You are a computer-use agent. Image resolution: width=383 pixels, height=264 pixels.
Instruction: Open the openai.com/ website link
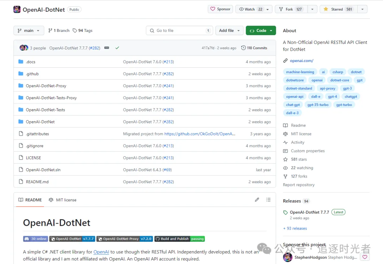tap(301, 61)
